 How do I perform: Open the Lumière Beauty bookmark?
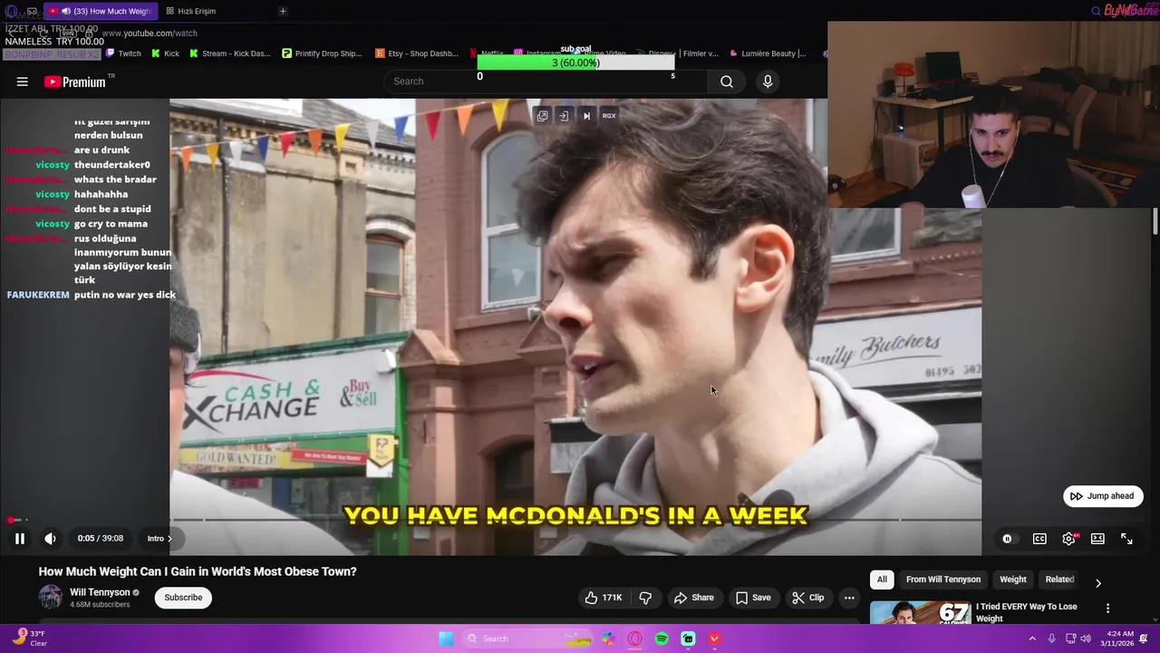click(768, 54)
